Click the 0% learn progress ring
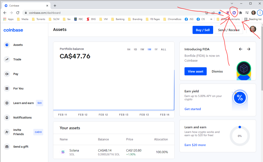 pos(240,136)
